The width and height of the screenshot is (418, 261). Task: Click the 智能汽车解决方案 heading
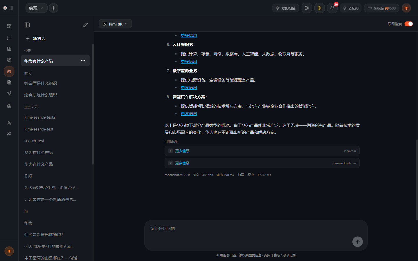tap(190, 97)
